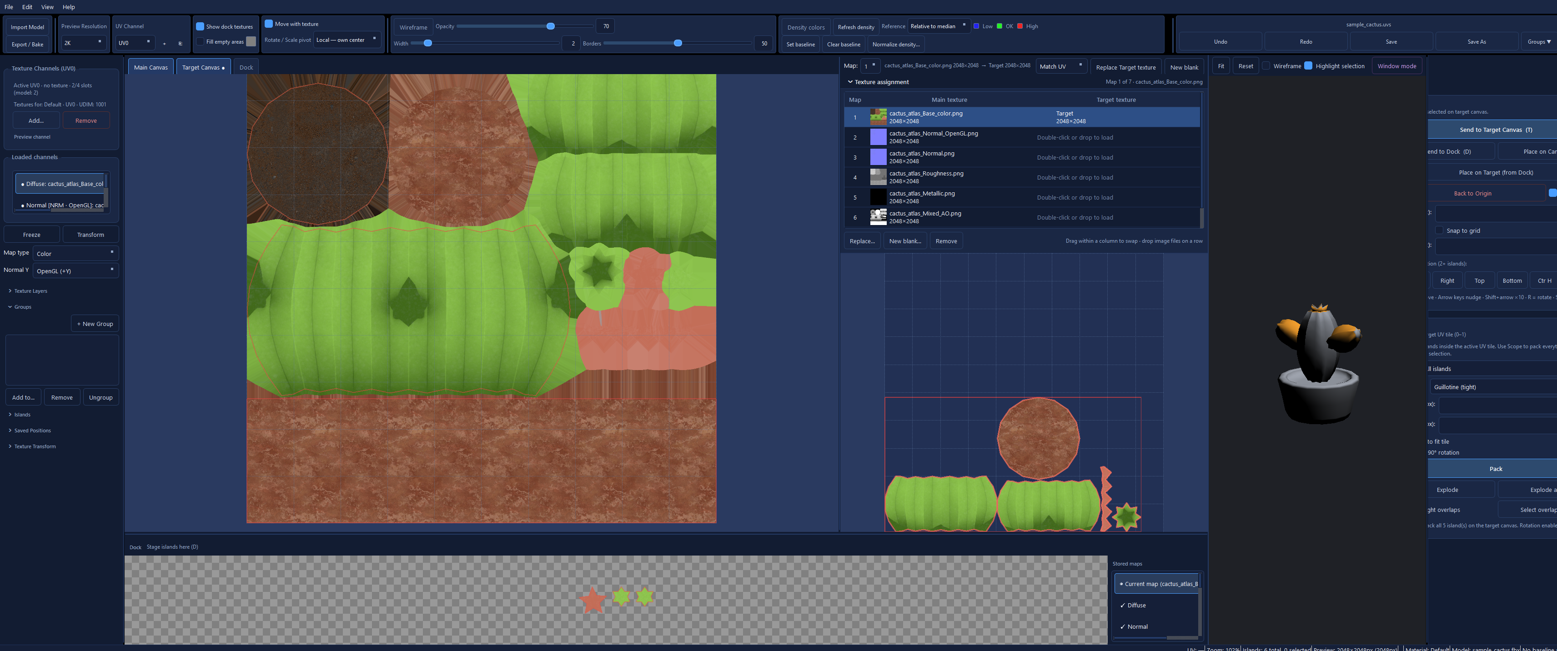Enable Fill empty areas checkbox
The width and height of the screenshot is (1557, 651).
(x=200, y=42)
